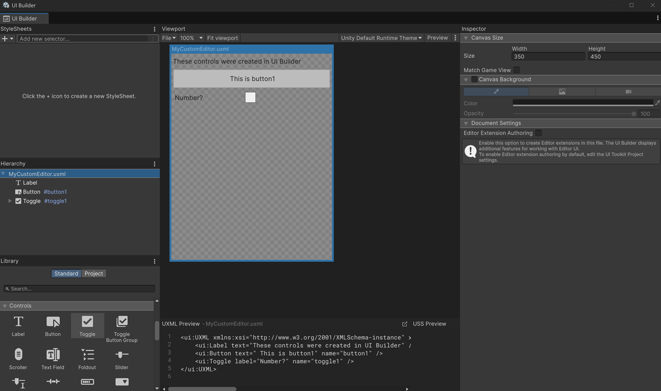Select the Toggle control in the Library
The height and width of the screenshot is (391, 661).
[87, 326]
